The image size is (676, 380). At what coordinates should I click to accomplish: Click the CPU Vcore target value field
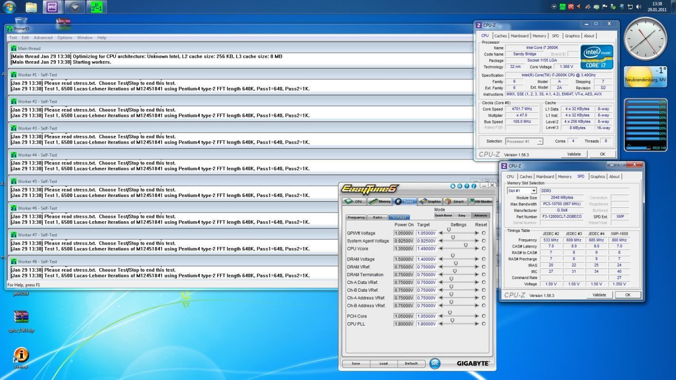click(426, 248)
